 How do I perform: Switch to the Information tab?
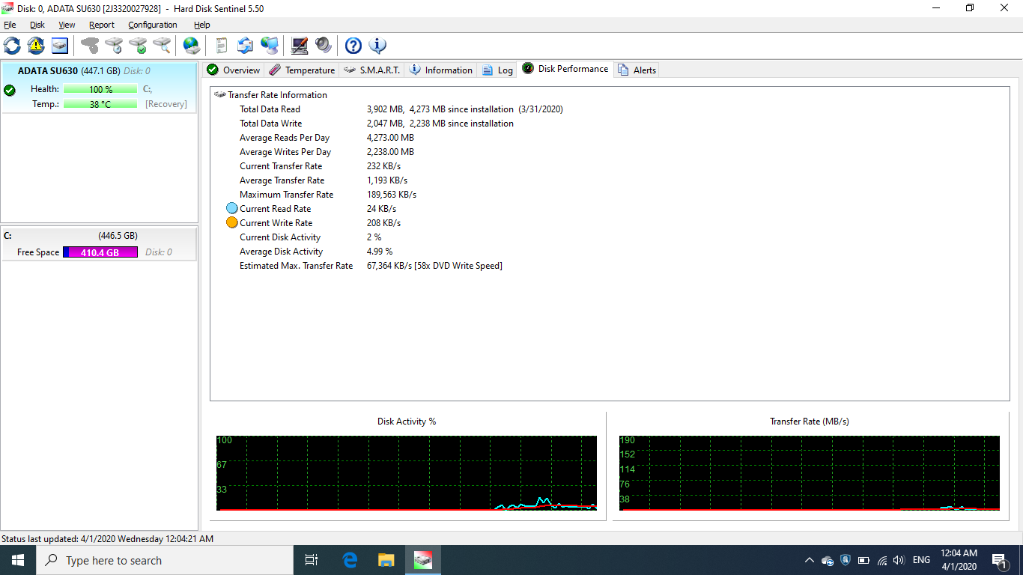point(441,70)
